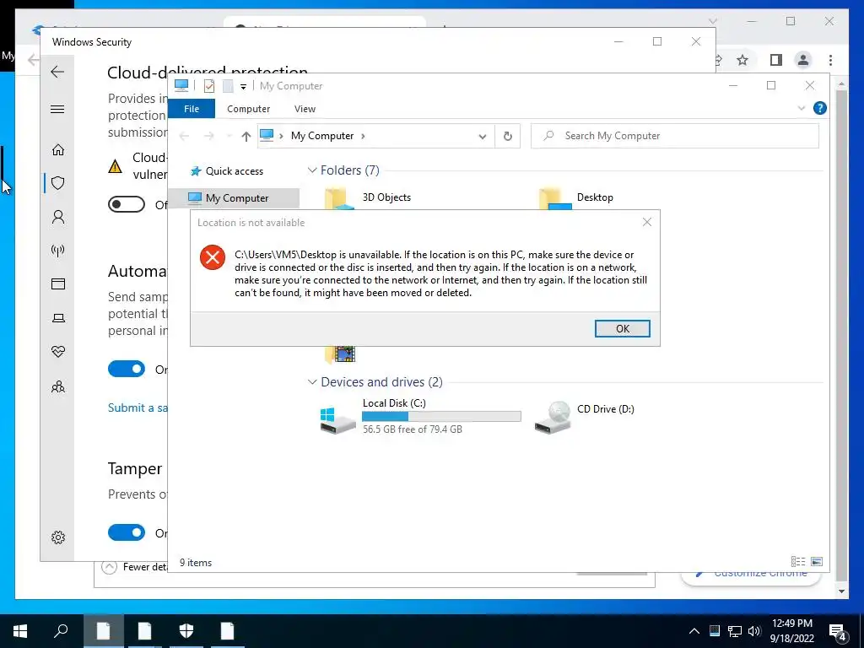This screenshot has width=864, height=648.
Task: Open Windows Security from the taskbar shield
Action: [x=186, y=630]
